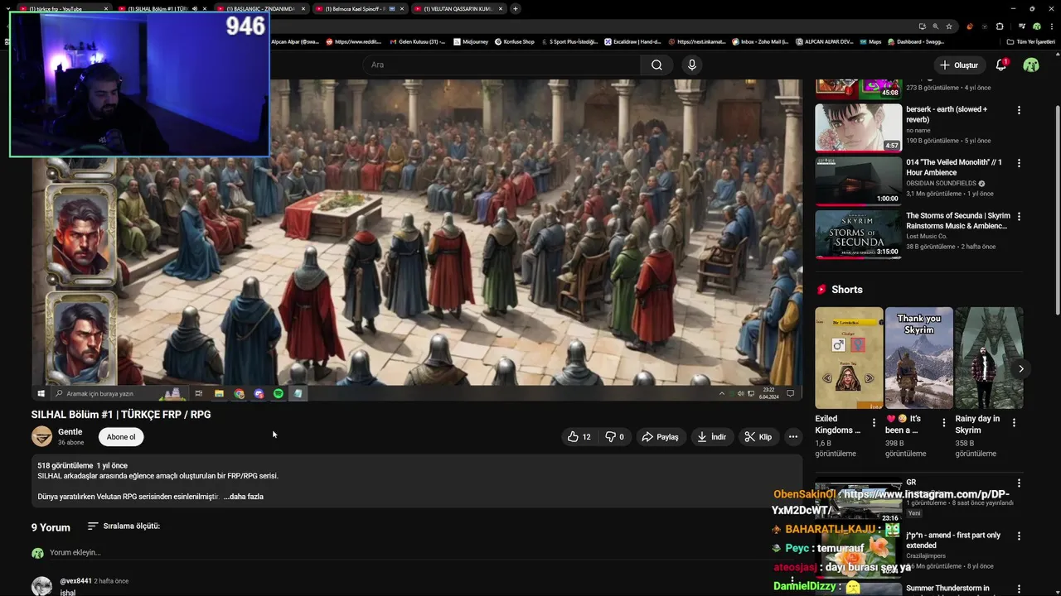The width and height of the screenshot is (1061, 596).
Task: Close the Belmora Kael Spinoff tab
Action: tap(401, 8)
